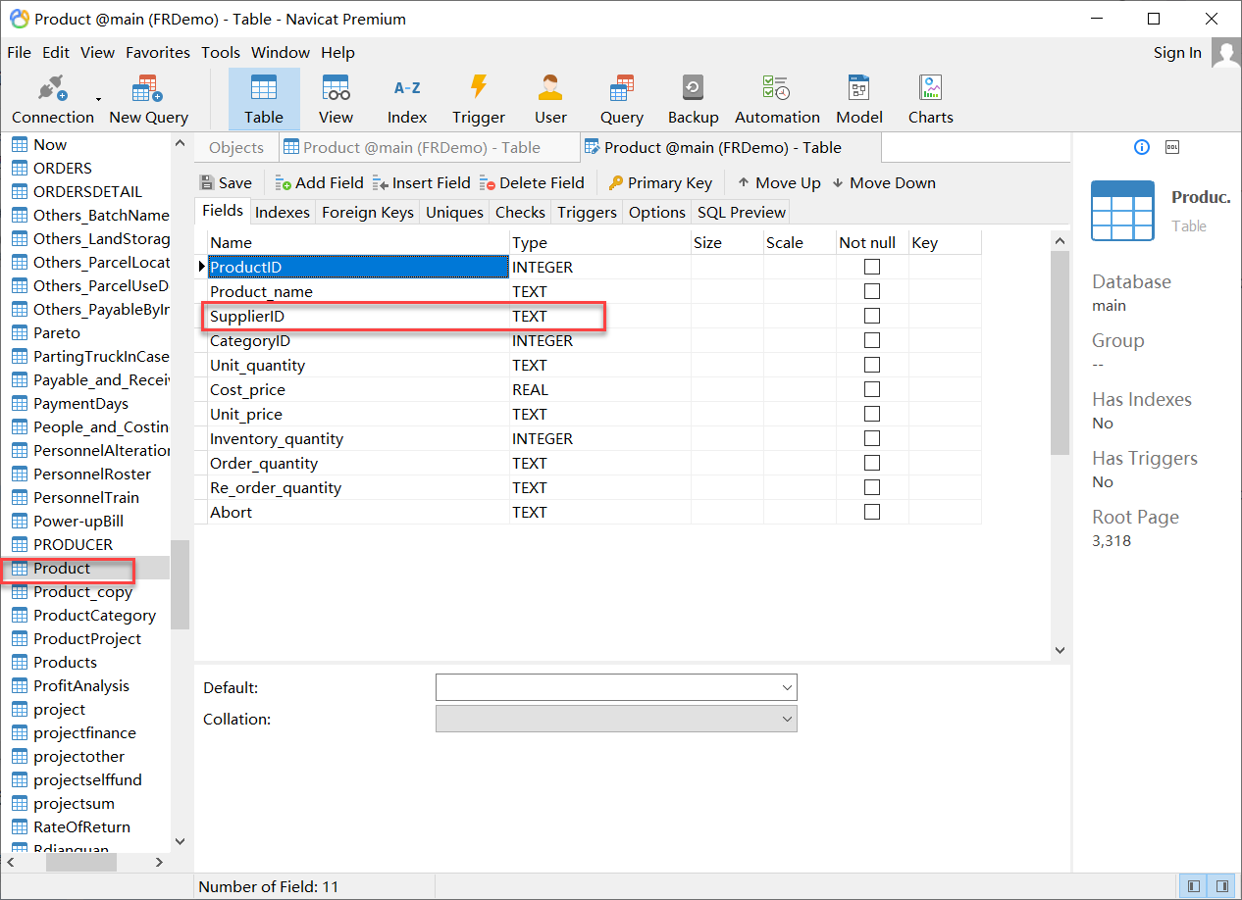Save the table design
The height and width of the screenshot is (900, 1242).
point(226,182)
